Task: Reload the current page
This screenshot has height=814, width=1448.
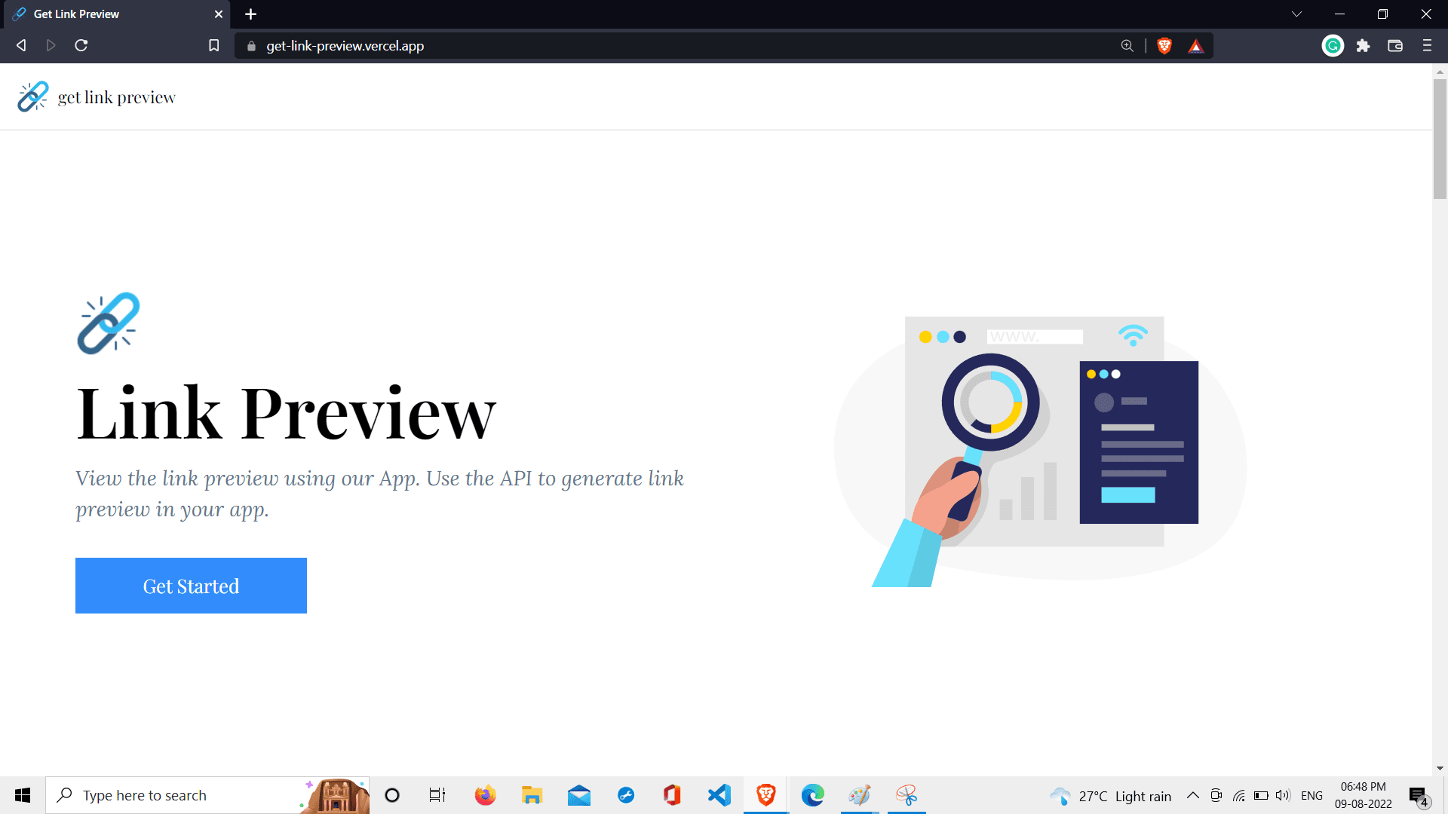Action: pyautogui.click(x=81, y=45)
